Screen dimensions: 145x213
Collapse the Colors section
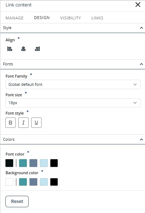click(x=141, y=139)
